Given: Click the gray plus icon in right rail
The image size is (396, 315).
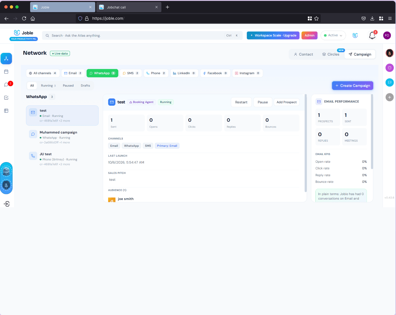Looking at the screenshot, I should (390, 97).
